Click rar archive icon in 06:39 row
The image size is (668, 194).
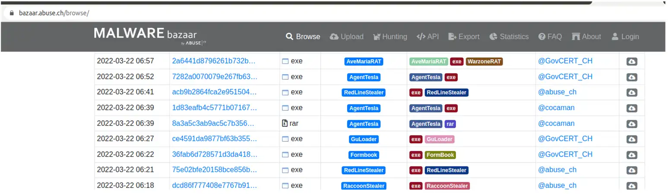(x=285, y=123)
